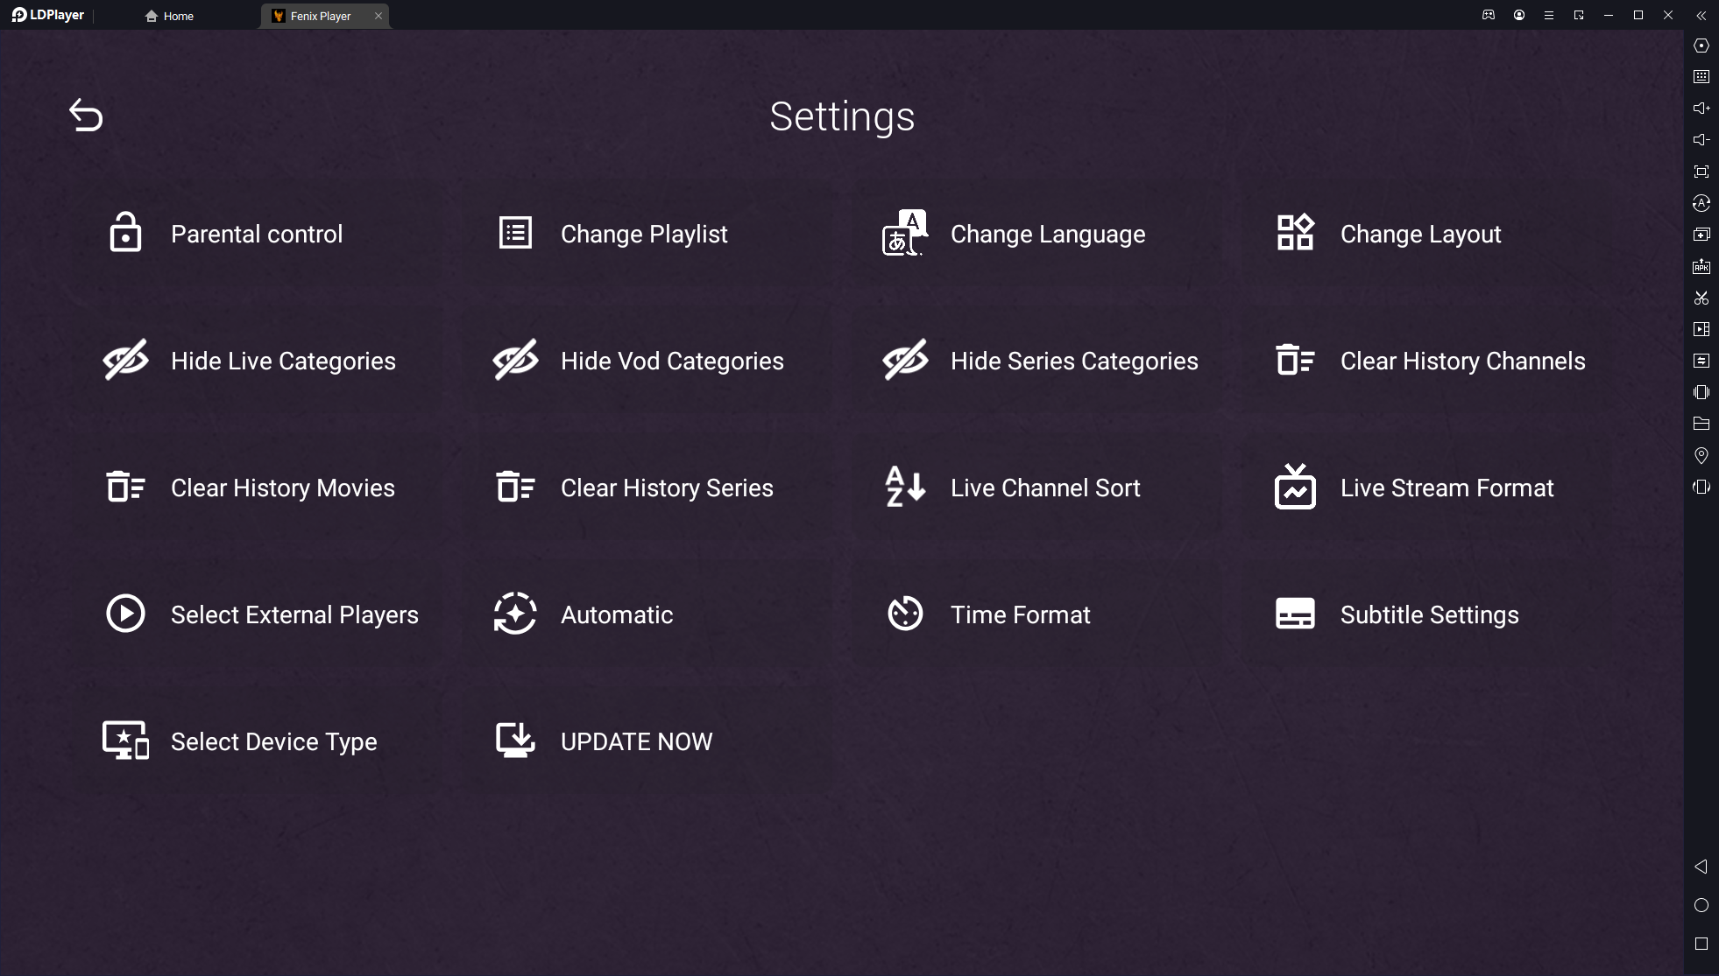The width and height of the screenshot is (1719, 976).
Task: Select Clear History Channels label
Action: (x=1462, y=361)
